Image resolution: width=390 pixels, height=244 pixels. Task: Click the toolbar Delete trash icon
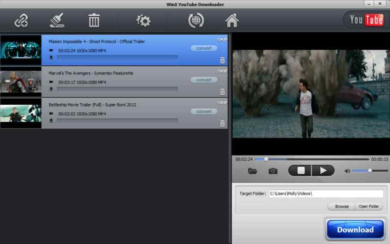[x=94, y=20]
